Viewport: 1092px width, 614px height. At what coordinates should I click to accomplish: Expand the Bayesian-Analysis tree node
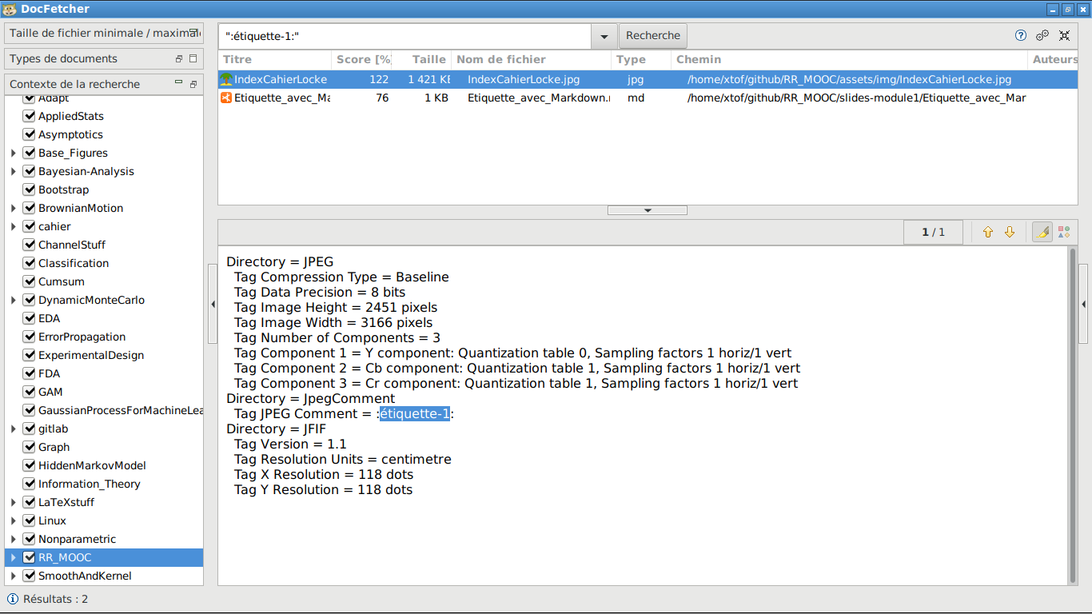[14, 171]
